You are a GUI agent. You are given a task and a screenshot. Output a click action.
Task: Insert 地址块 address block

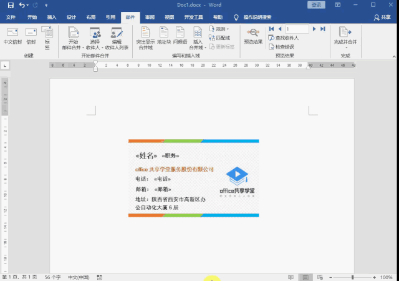click(x=163, y=36)
